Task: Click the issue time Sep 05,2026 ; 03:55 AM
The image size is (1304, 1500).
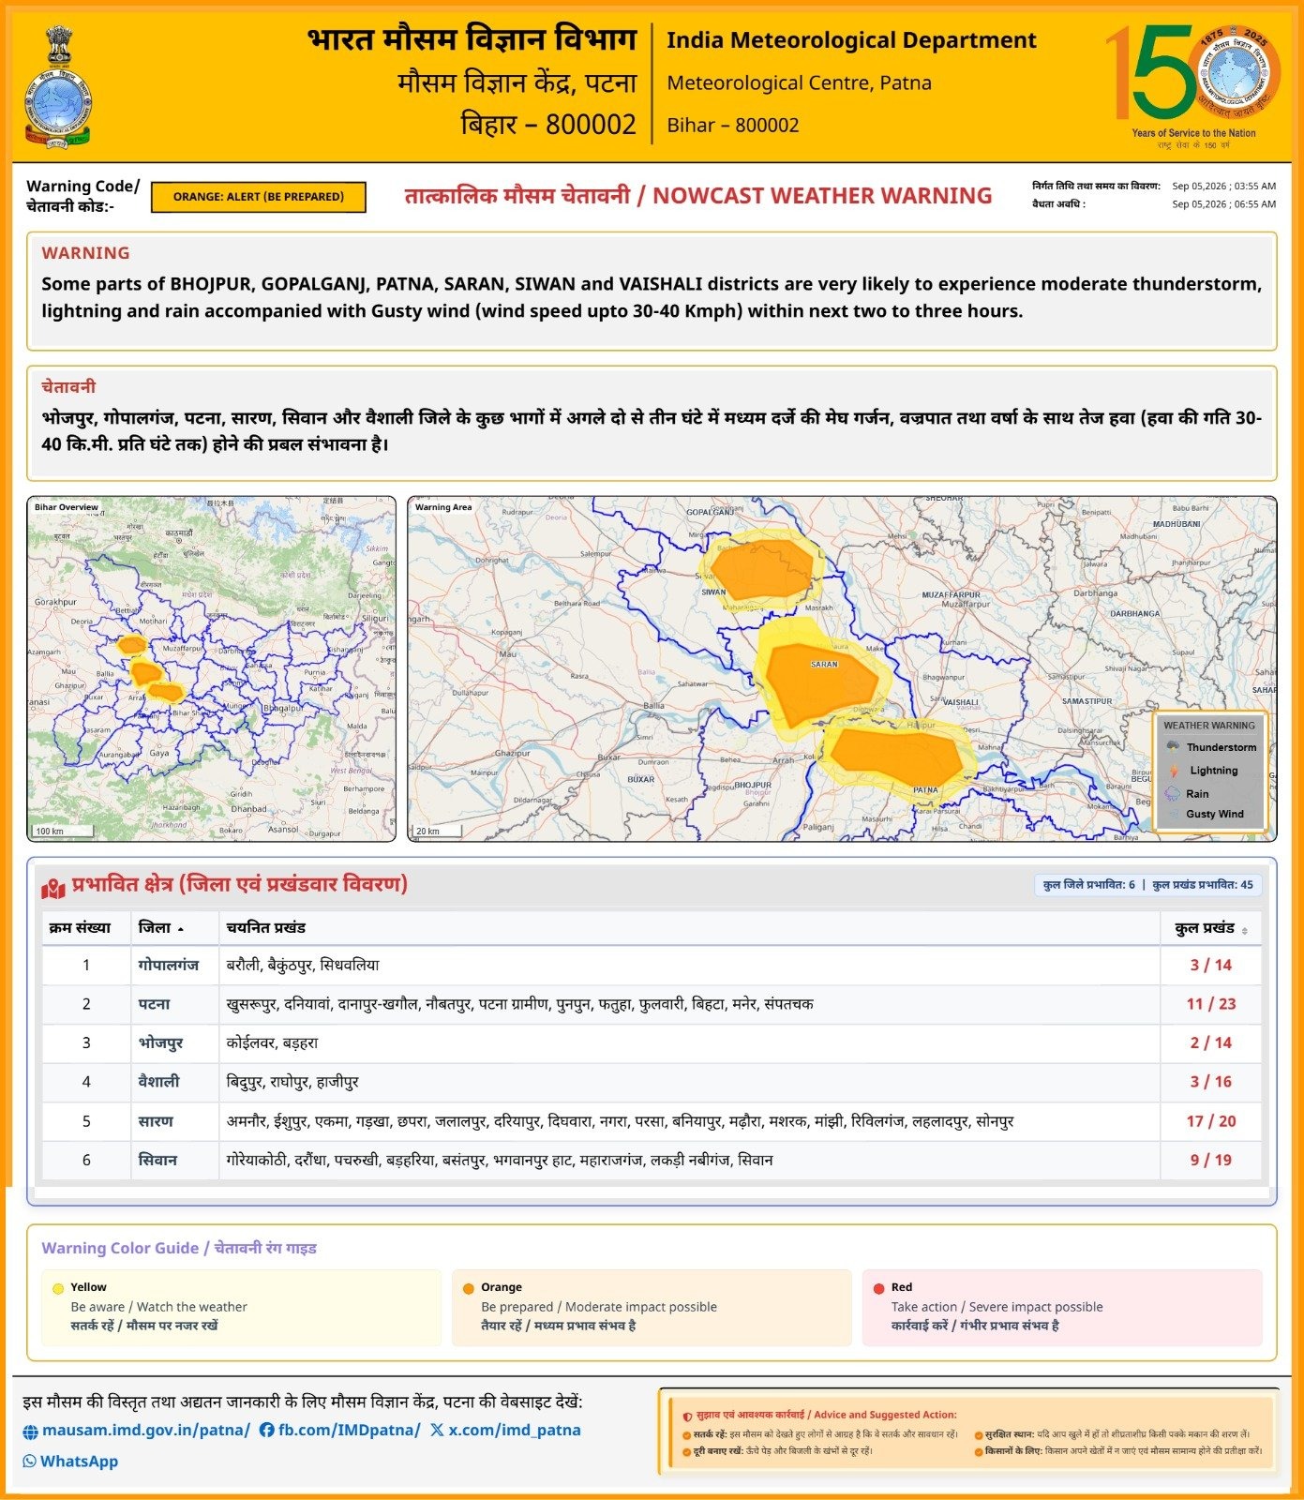Action: (1223, 186)
